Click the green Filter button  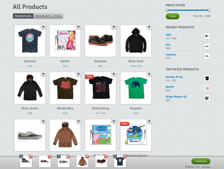pyautogui.click(x=172, y=16)
